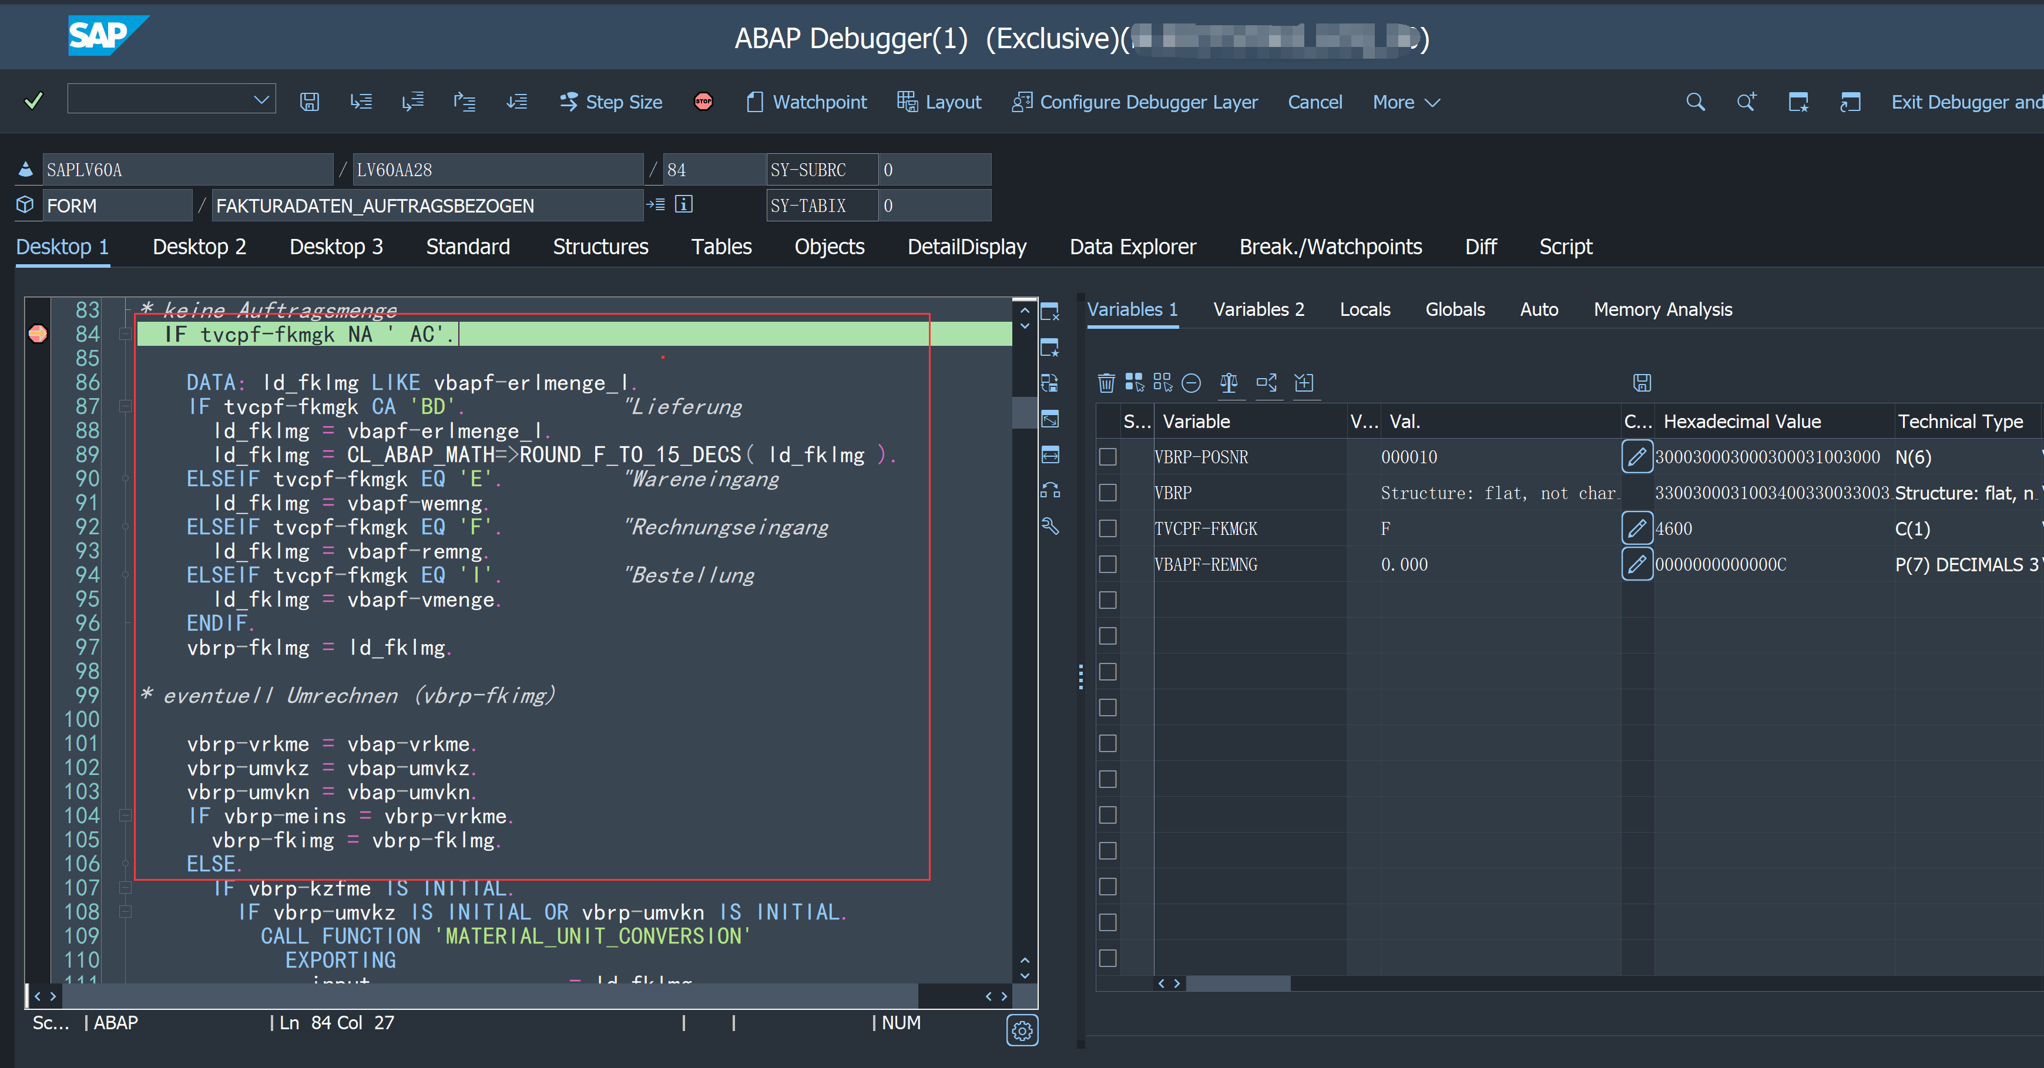This screenshot has width=2044, height=1068.
Task: Click the info icon next to event field
Action: [x=683, y=204]
